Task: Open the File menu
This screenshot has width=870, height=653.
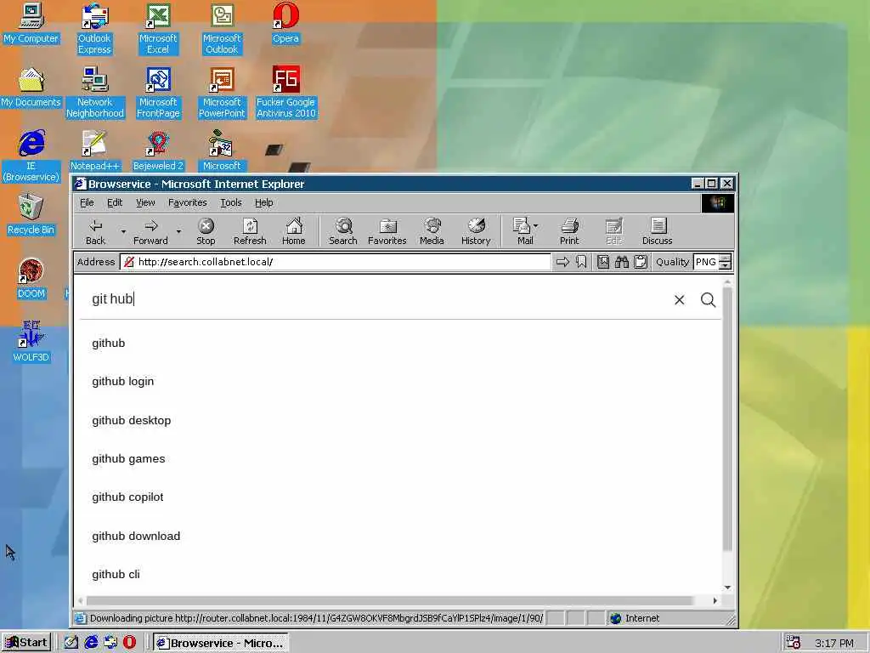Action: coord(88,202)
